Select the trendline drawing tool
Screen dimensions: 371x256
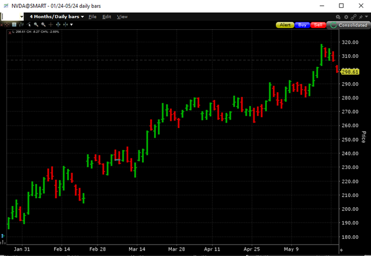click(x=29, y=24)
